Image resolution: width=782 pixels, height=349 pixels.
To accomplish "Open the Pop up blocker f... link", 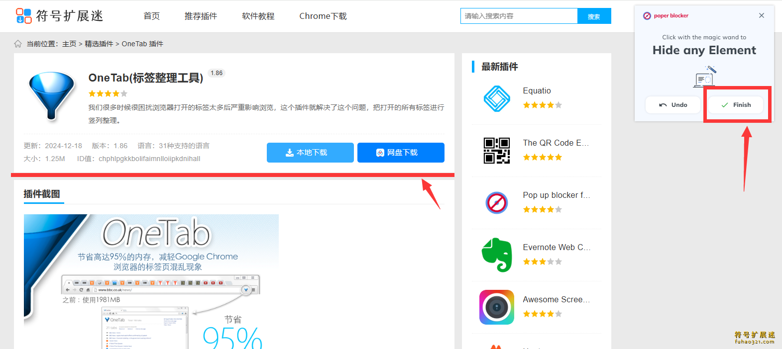I will coord(557,195).
